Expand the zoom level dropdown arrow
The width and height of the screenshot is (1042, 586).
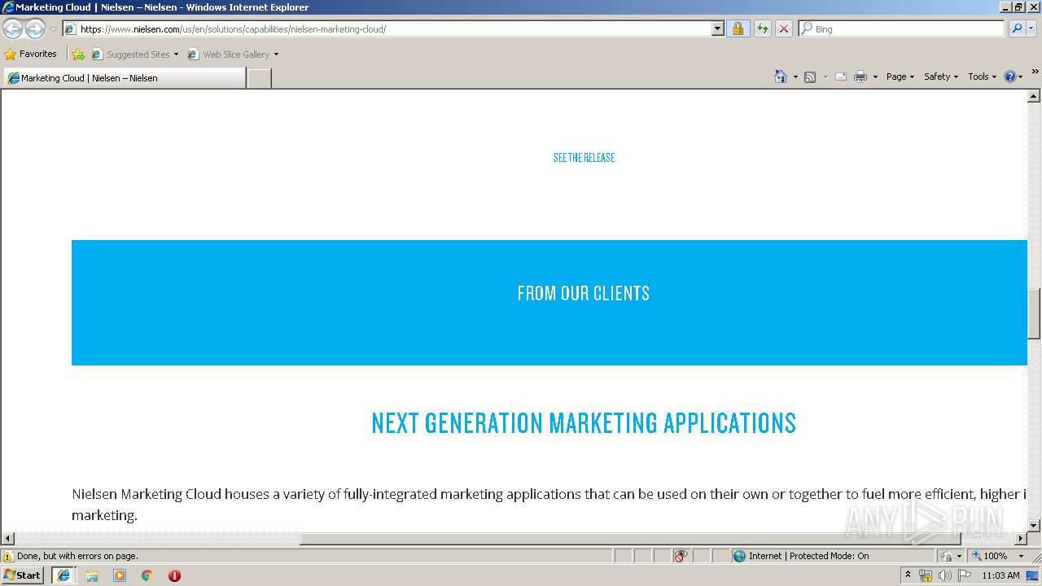coord(1022,556)
